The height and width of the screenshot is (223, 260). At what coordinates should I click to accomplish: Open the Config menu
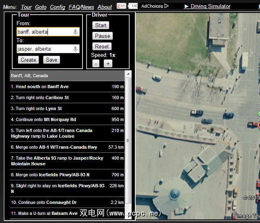[x=57, y=7]
